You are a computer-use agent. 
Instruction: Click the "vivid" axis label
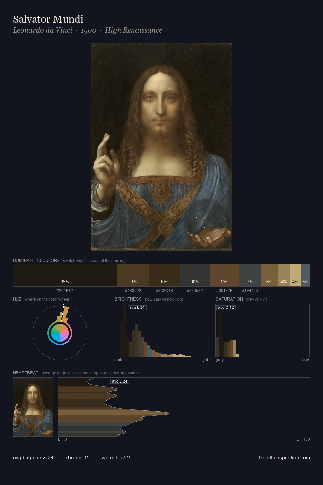tap(305, 360)
